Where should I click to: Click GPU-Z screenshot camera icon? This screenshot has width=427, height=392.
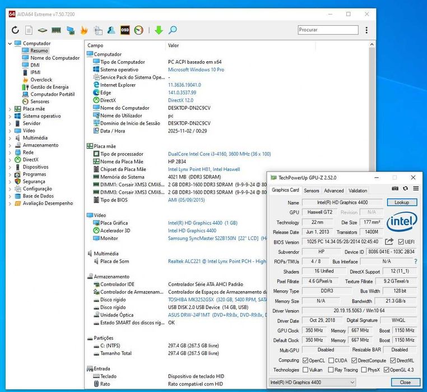click(395, 188)
